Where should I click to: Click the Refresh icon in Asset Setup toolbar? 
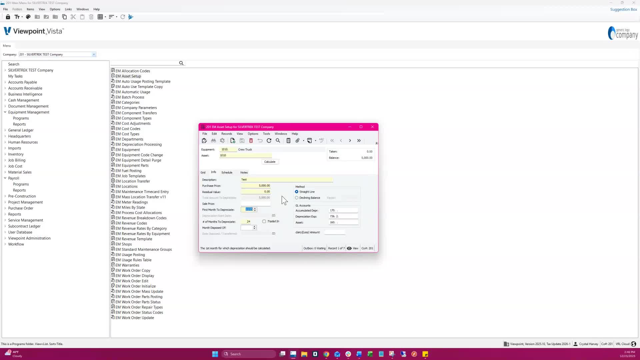(269, 141)
